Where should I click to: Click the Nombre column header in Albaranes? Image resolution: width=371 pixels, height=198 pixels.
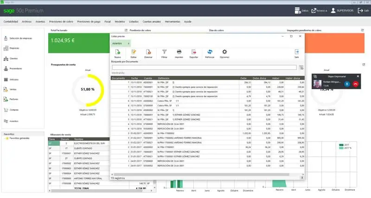coord(91,139)
